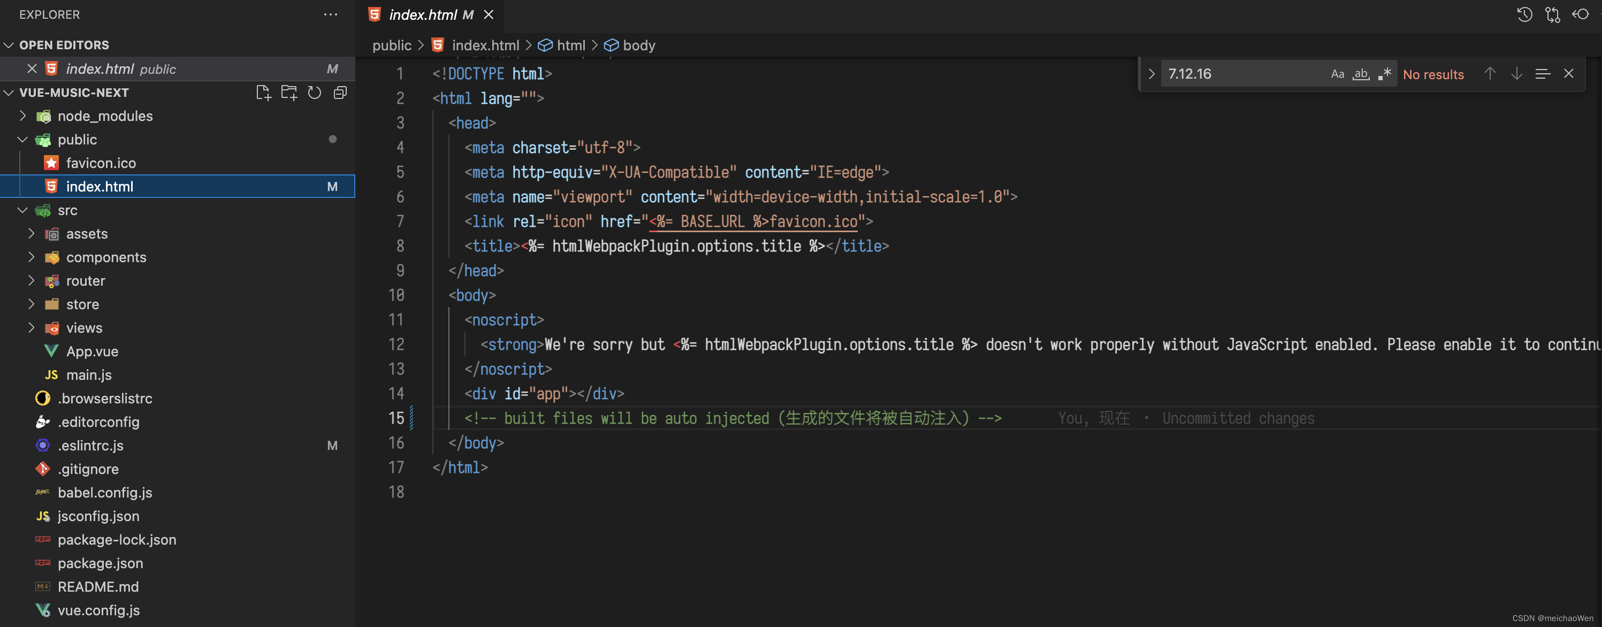Open vue.config.js in file tree

click(98, 610)
